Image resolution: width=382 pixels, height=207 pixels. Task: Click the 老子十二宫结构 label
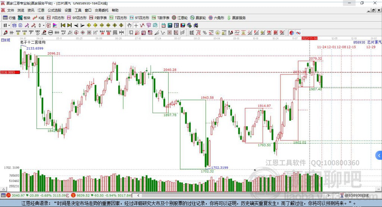[33, 42]
